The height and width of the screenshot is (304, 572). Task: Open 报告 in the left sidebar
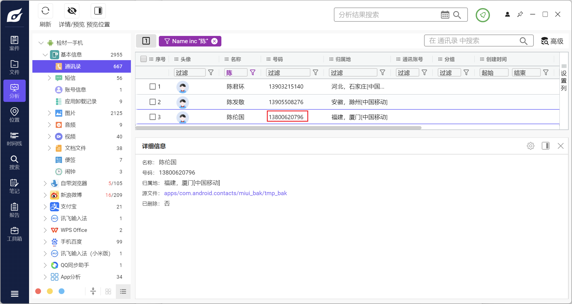click(x=15, y=210)
